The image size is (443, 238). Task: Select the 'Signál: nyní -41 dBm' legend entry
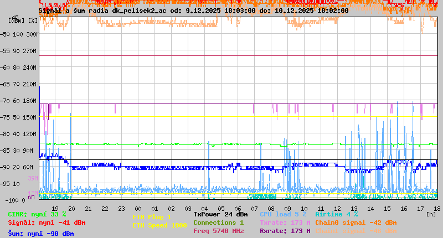click(x=47, y=223)
